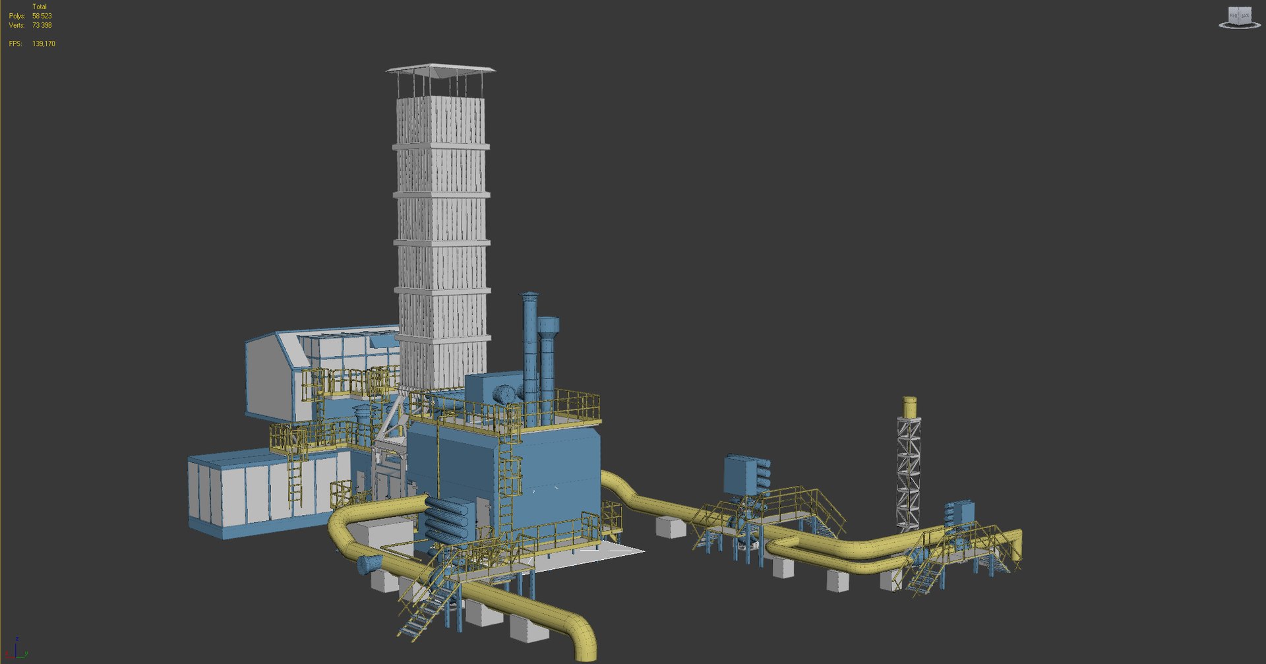Click the Verts count 73 398

coord(42,25)
